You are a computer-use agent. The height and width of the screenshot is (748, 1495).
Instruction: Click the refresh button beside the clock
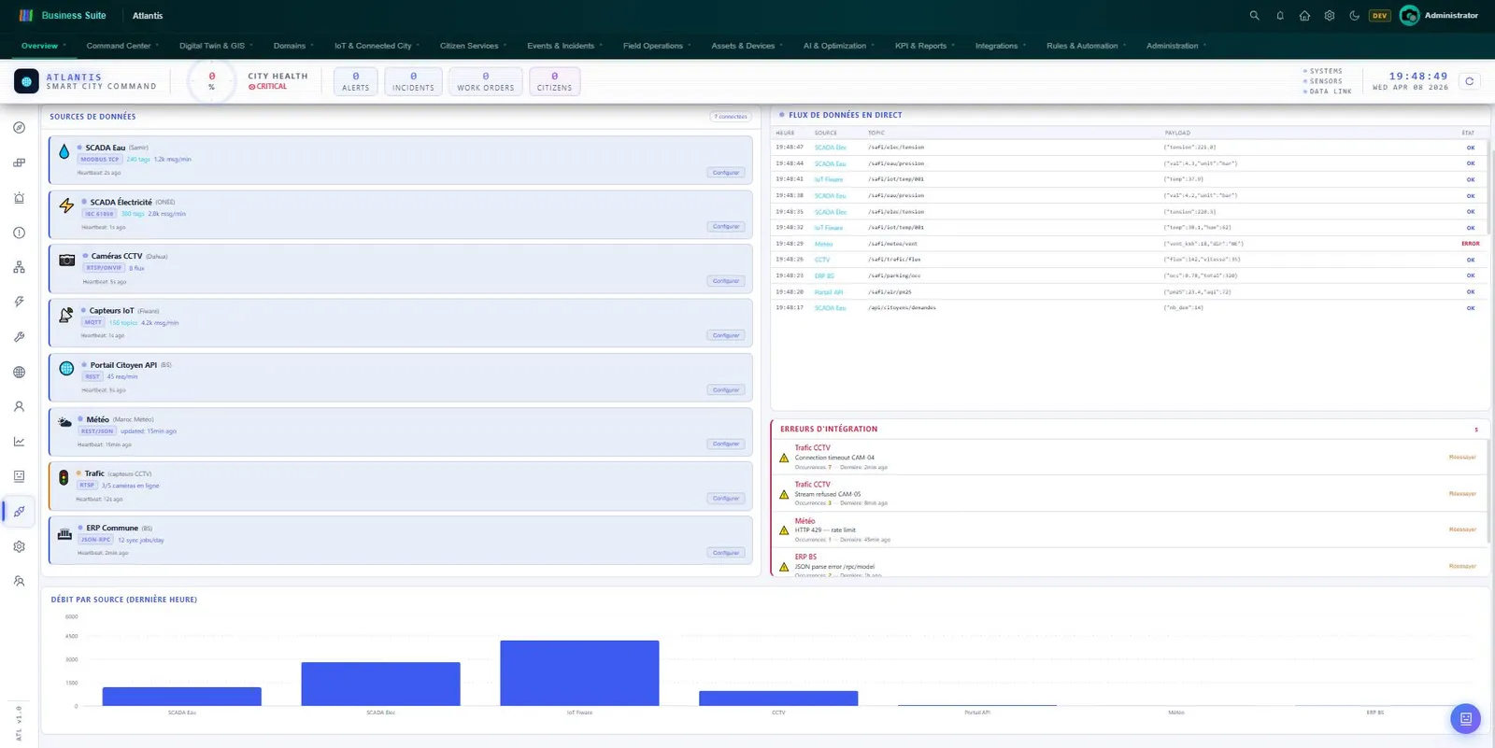click(x=1469, y=81)
